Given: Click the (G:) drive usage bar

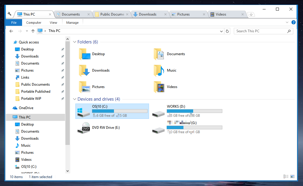Looking at the screenshot, I should pos(194,127).
